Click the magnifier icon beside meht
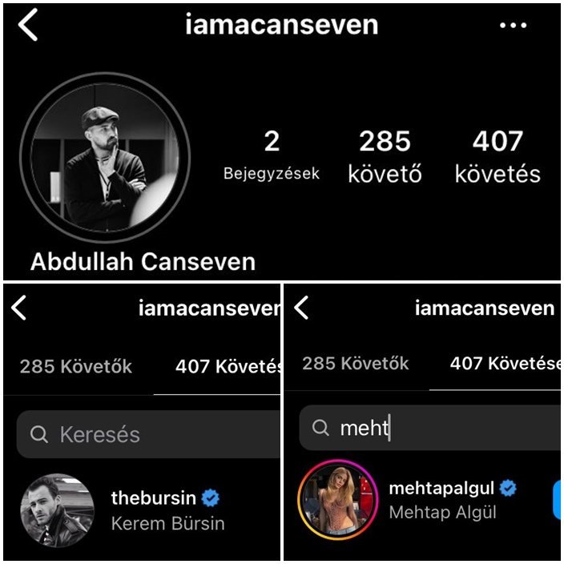This screenshot has height=564, width=564. click(320, 428)
